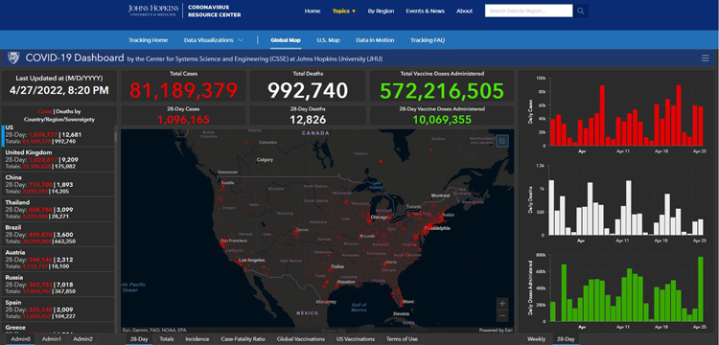Open the US Vaccinations tab
Viewport: 719px width, 345px height.
(x=356, y=339)
